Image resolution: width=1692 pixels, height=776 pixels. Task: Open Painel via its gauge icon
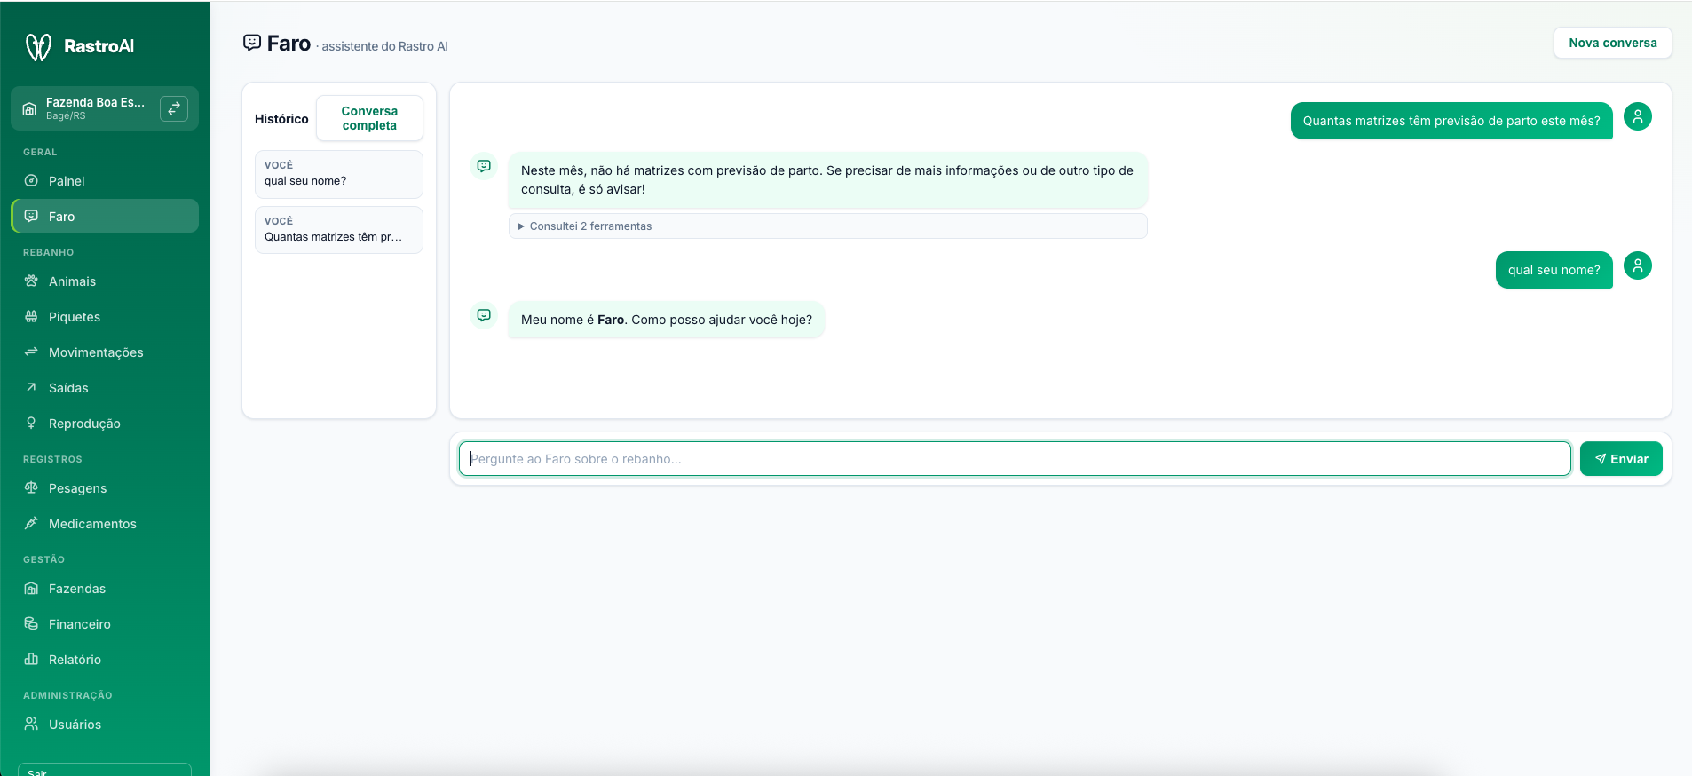point(31,180)
